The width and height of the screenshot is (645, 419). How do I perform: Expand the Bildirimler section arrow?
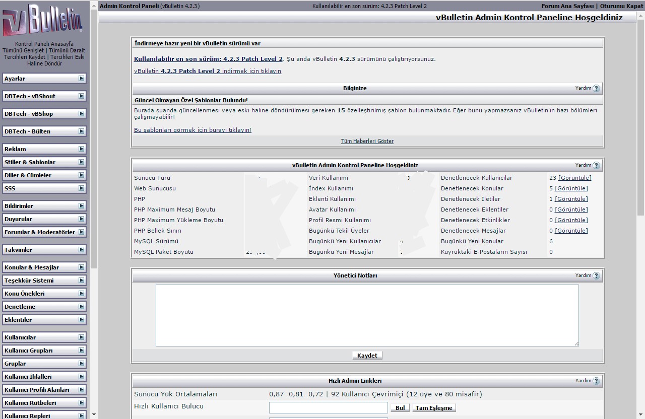coord(81,206)
